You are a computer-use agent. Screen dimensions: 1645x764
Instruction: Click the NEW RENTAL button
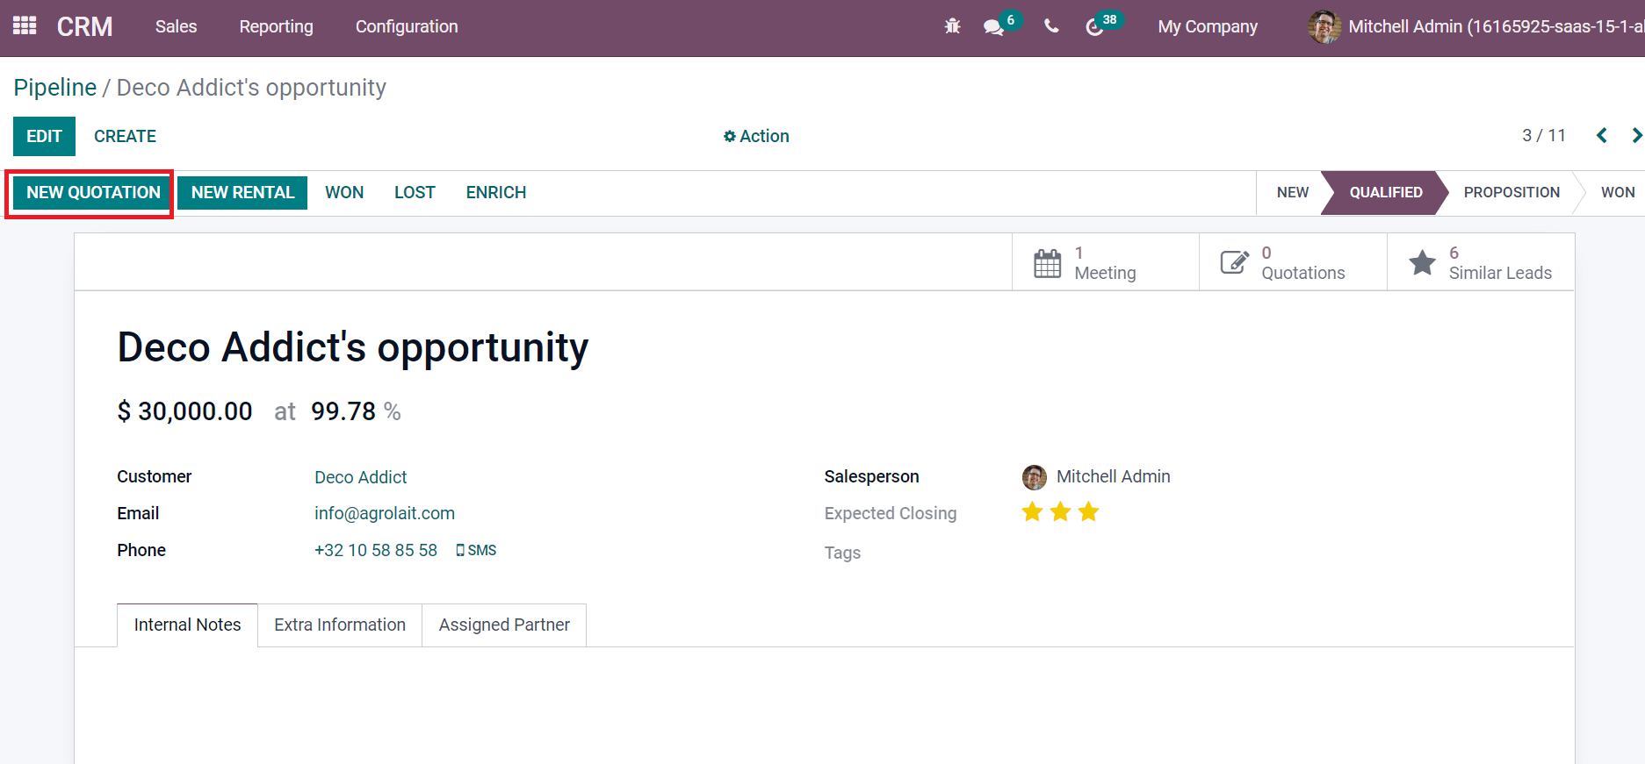coord(242,192)
